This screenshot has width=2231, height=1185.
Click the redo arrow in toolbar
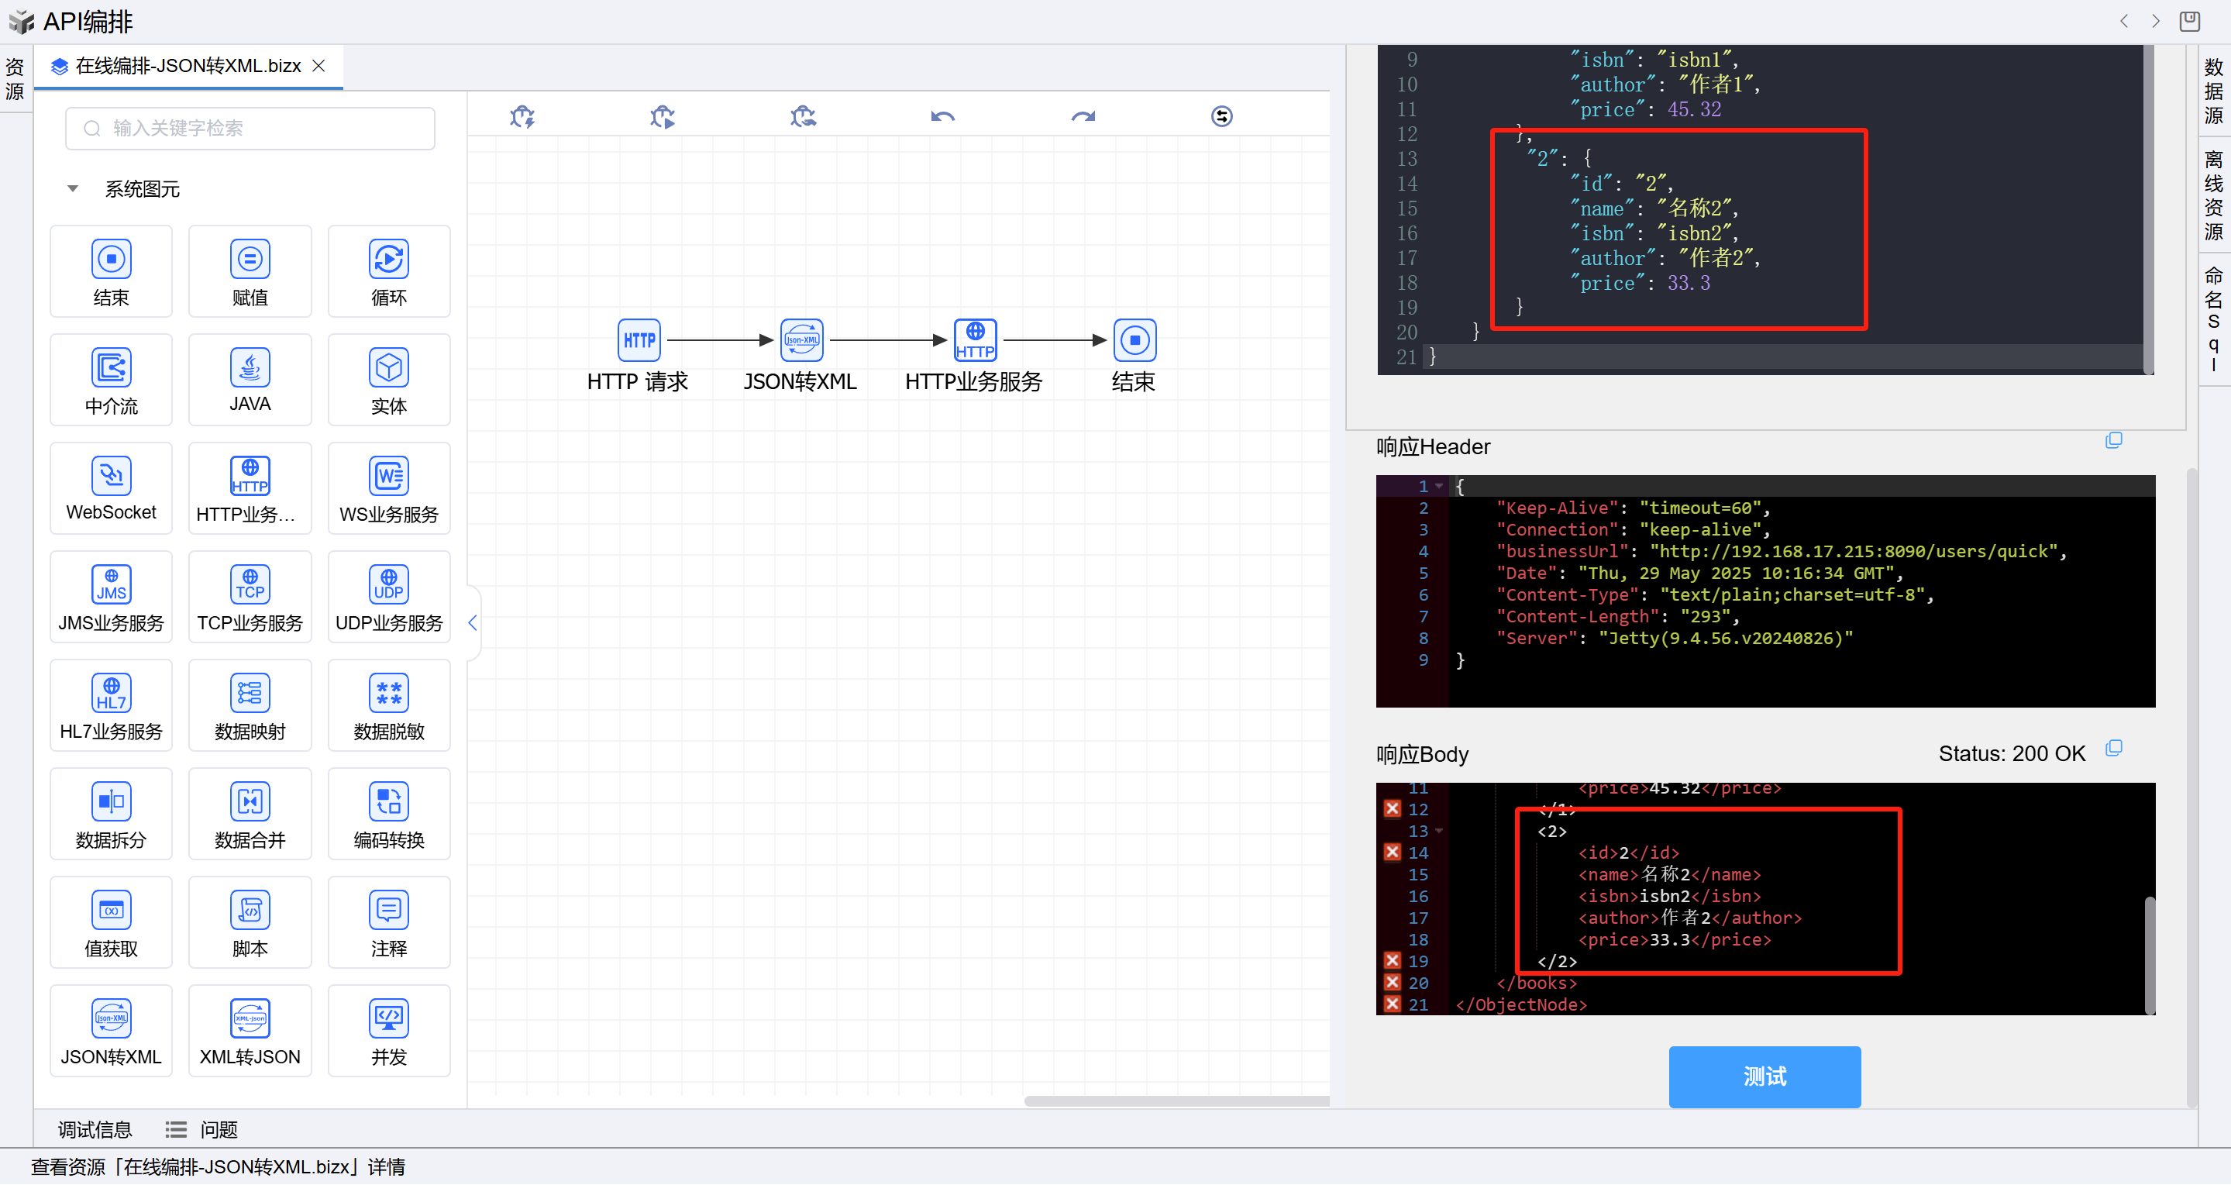coord(1083,116)
